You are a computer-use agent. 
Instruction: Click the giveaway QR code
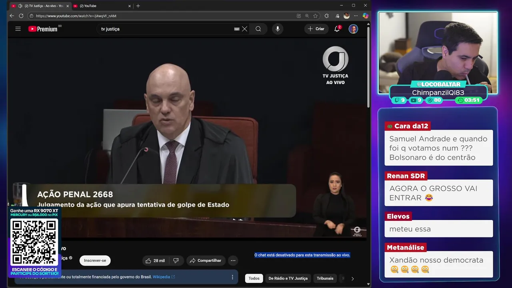click(x=34, y=242)
